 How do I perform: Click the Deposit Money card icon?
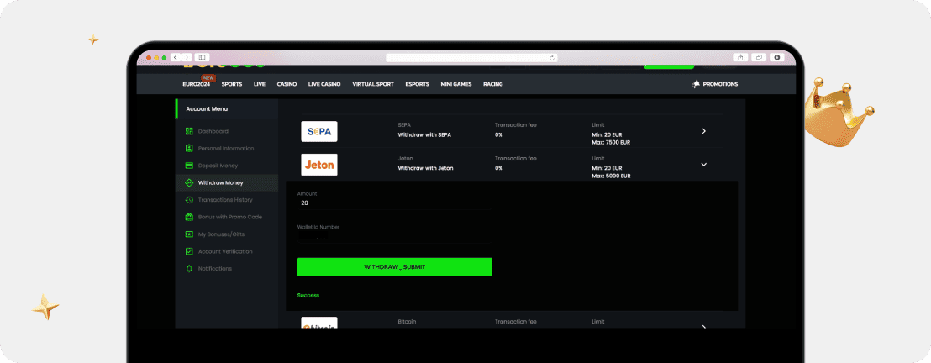(189, 166)
